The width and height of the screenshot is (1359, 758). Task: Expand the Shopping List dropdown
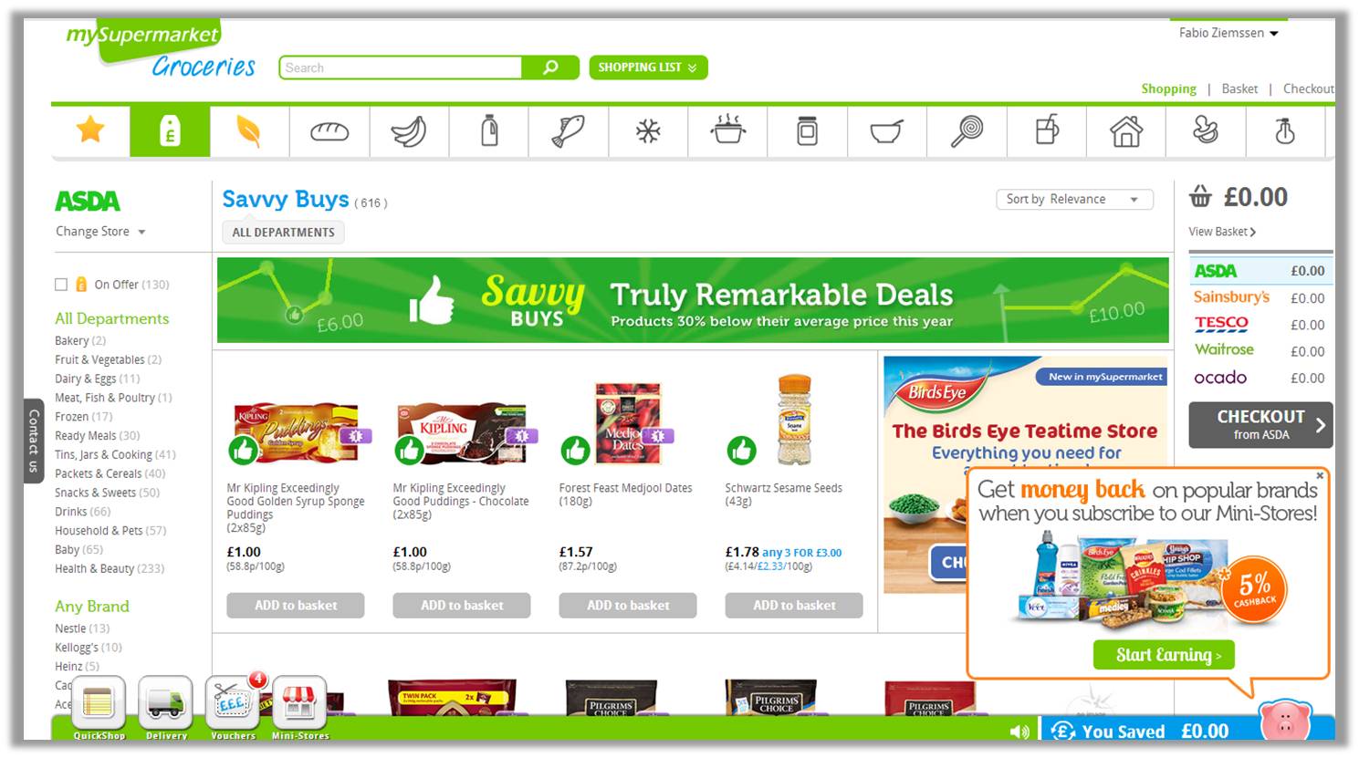[x=648, y=67]
